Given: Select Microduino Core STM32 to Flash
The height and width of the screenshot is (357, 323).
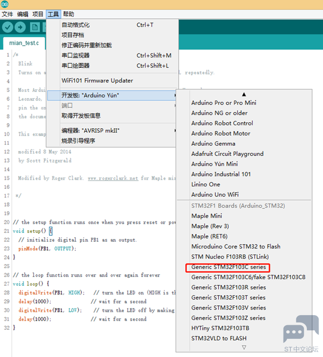Looking at the screenshot, I should tap(244, 246).
